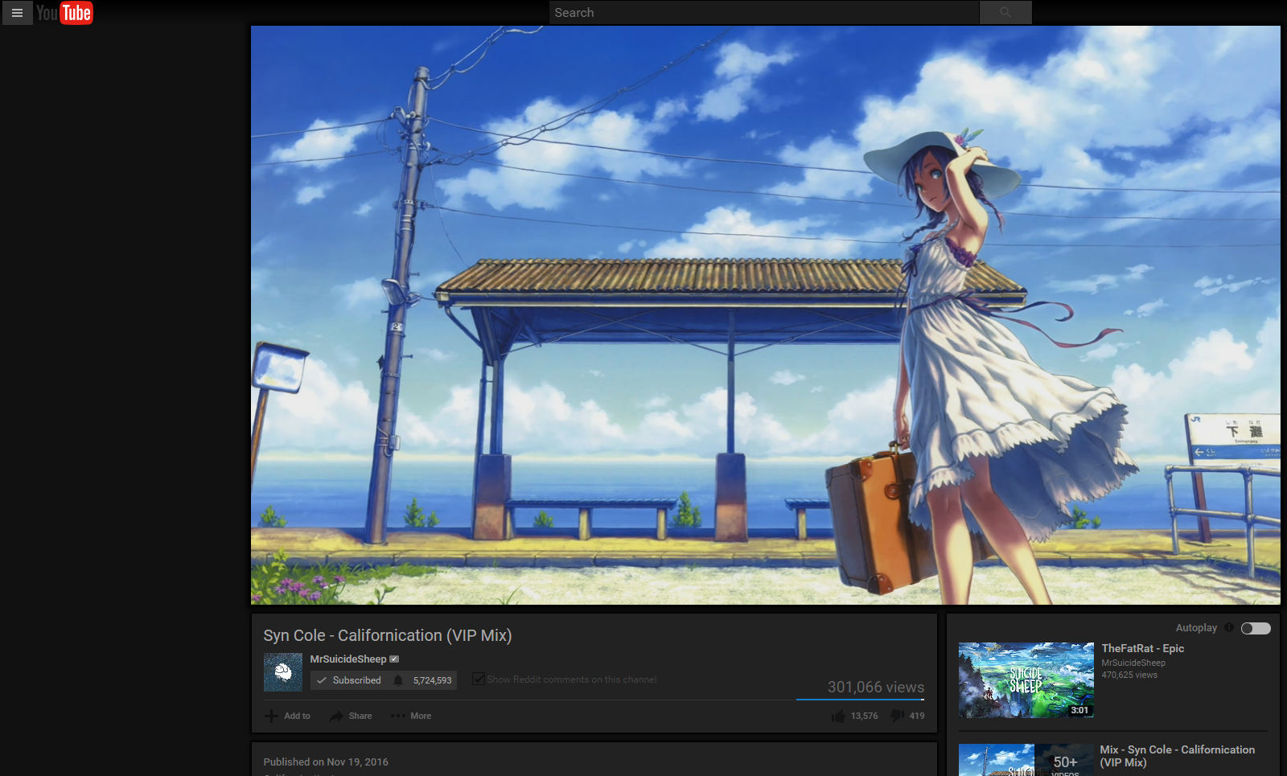1287x776 pixels.
Task: Open Mix - Syn Cole - Californication link
Action: coord(1177,756)
